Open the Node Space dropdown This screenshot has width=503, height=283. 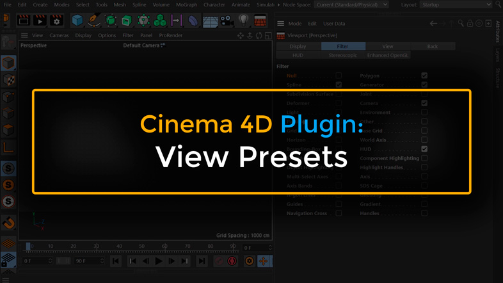tap(351, 5)
